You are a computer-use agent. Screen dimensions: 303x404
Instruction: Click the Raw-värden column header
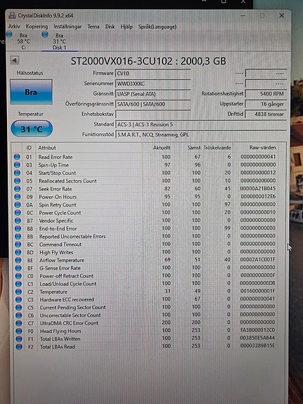click(x=262, y=148)
